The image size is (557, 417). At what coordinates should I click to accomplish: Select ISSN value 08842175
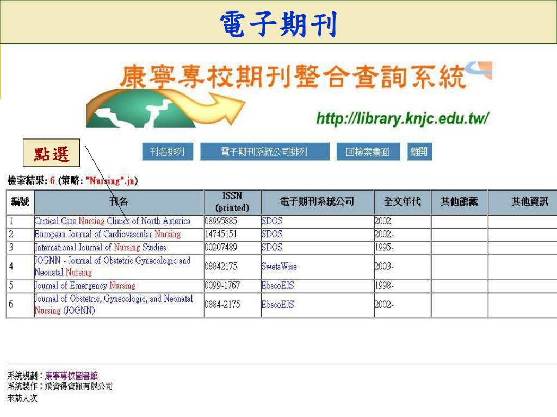coord(221,266)
